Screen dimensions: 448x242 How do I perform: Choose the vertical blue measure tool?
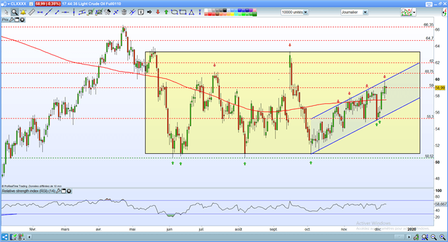[x=200, y=12]
